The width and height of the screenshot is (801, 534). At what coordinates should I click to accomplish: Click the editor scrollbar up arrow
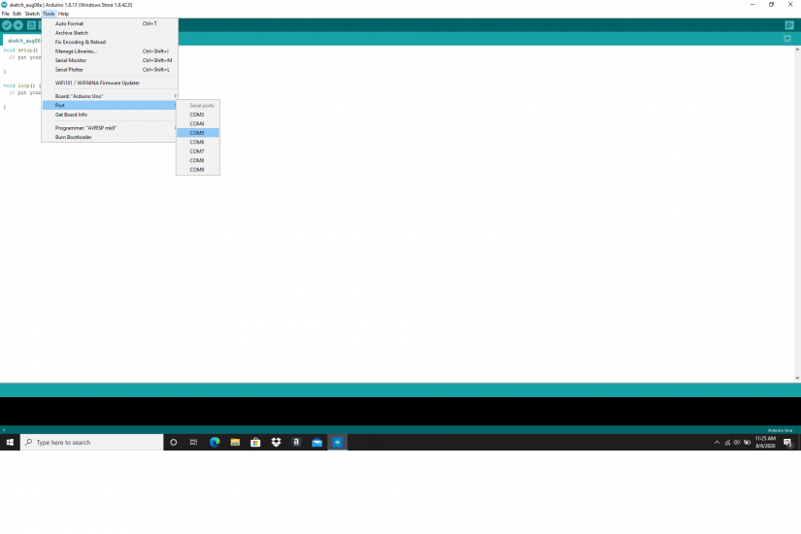797,50
